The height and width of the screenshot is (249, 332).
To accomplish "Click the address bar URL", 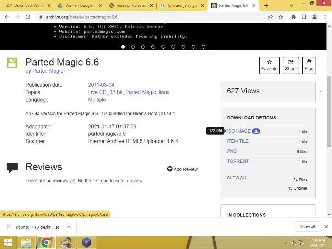I will point(82,17).
